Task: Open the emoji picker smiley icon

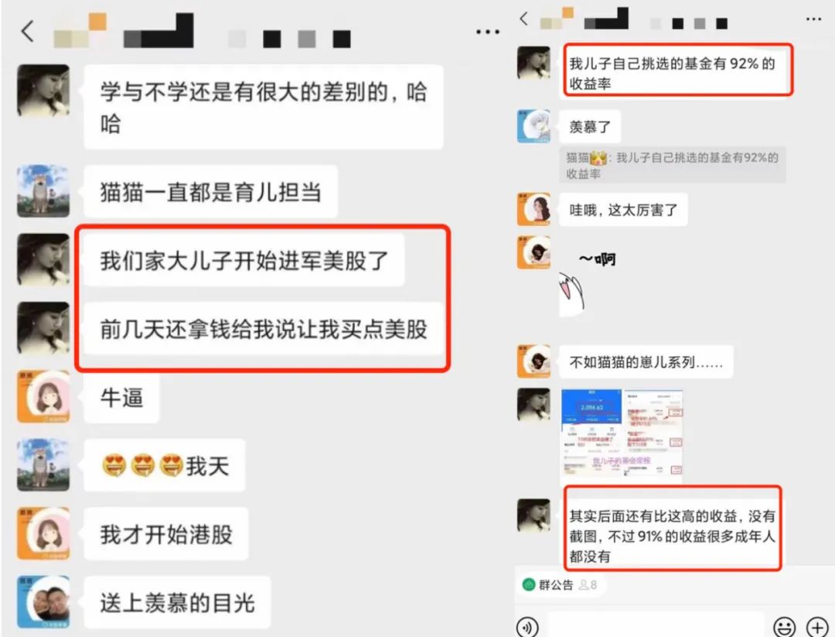Action: point(785,627)
